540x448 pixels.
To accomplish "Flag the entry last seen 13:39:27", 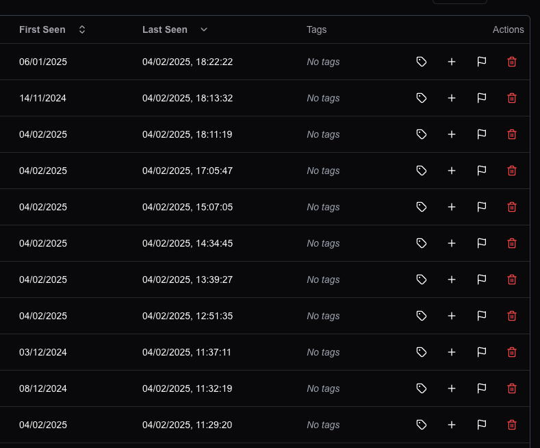I will coord(482,279).
